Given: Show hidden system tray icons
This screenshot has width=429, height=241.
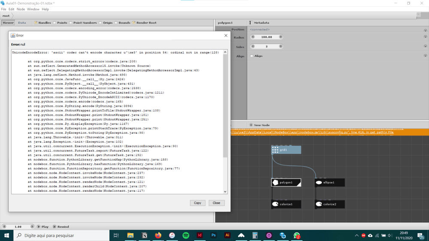Looking at the screenshot, I should [x=356, y=235].
